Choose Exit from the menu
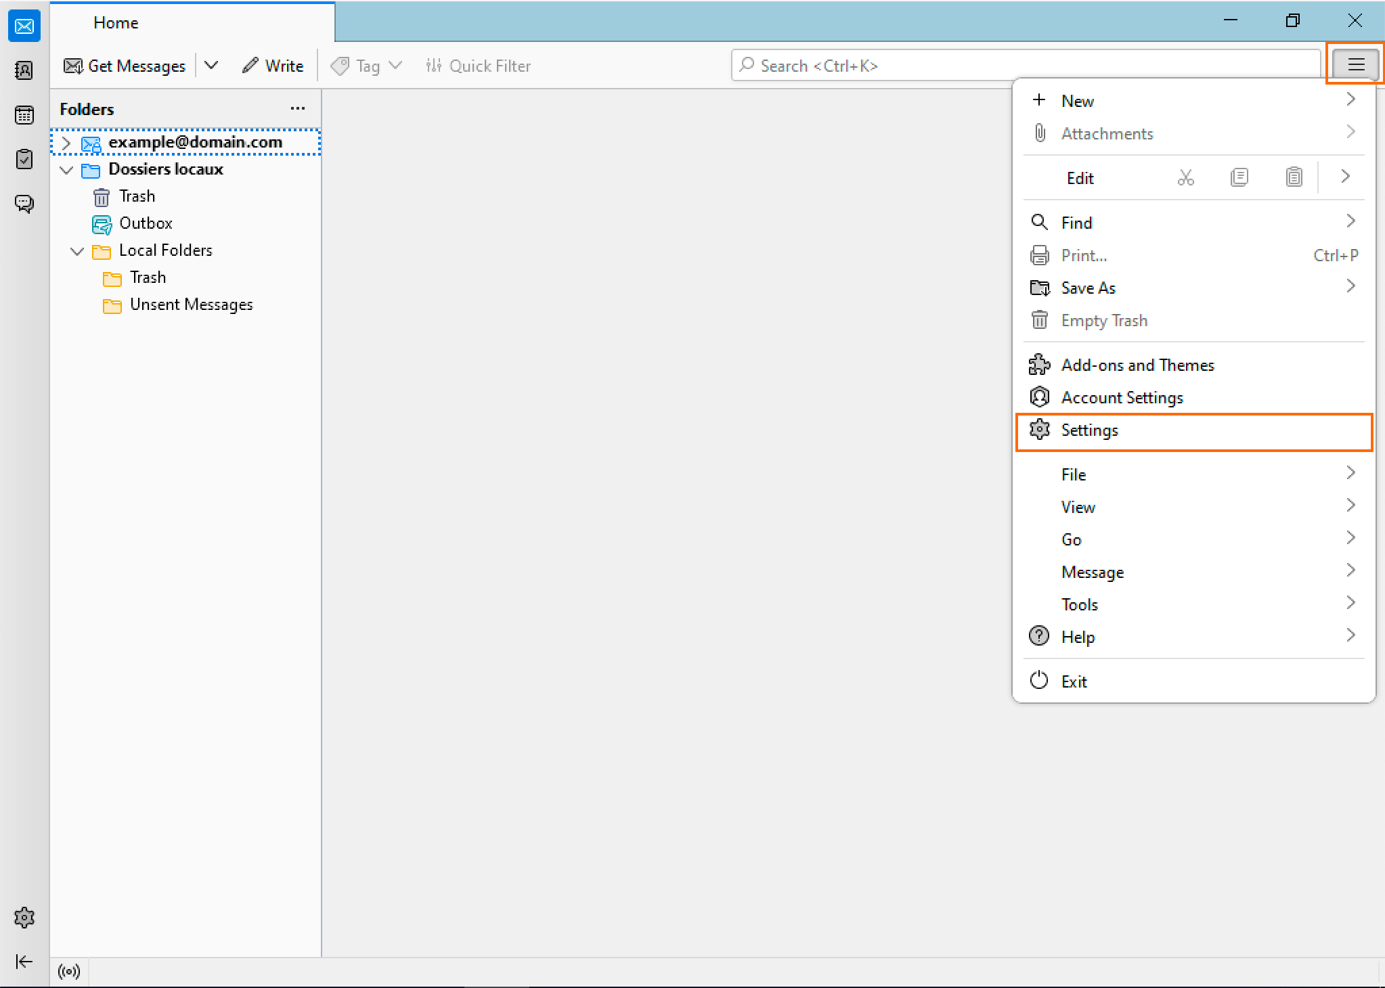The width and height of the screenshot is (1385, 988). (1194, 681)
